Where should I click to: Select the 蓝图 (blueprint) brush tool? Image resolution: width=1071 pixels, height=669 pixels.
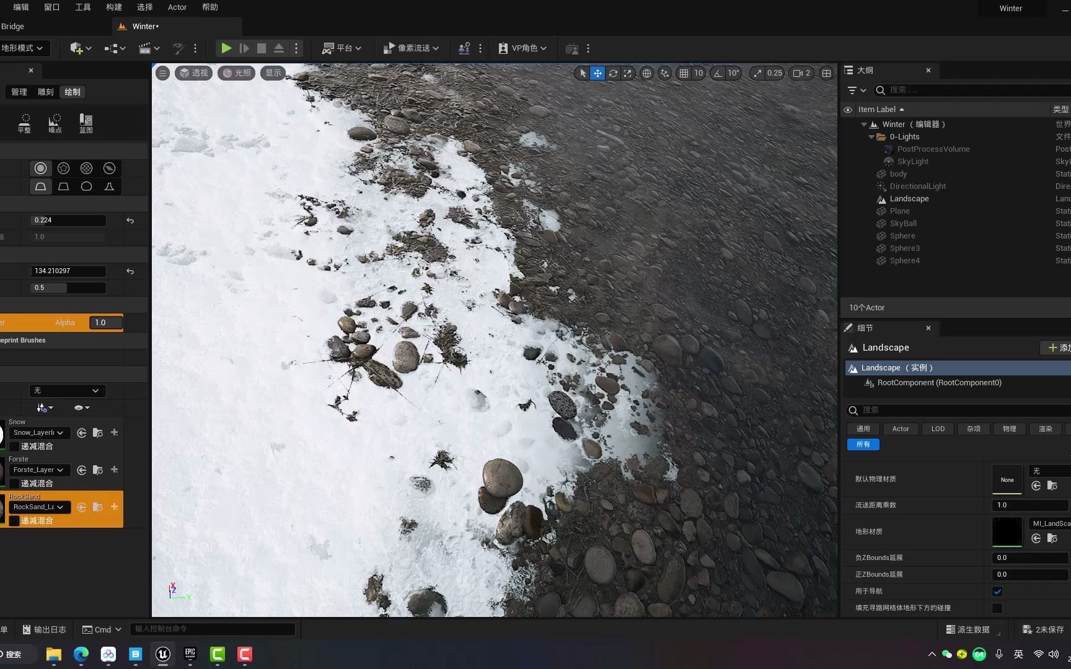point(85,123)
